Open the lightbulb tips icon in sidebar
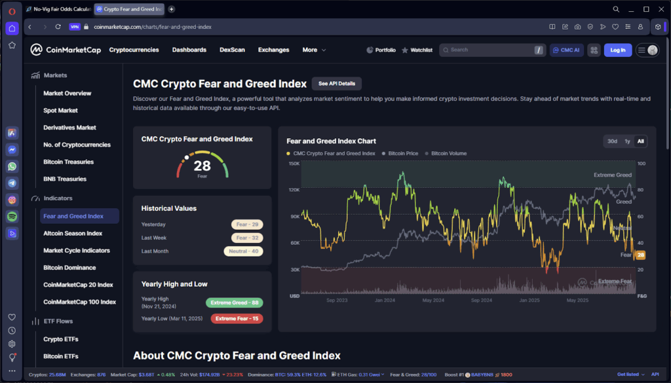The width and height of the screenshot is (671, 383). click(12, 357)
